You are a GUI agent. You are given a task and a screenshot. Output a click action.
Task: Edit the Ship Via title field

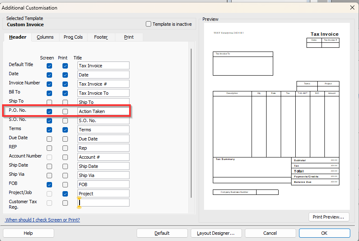click(x=103, y=175)
